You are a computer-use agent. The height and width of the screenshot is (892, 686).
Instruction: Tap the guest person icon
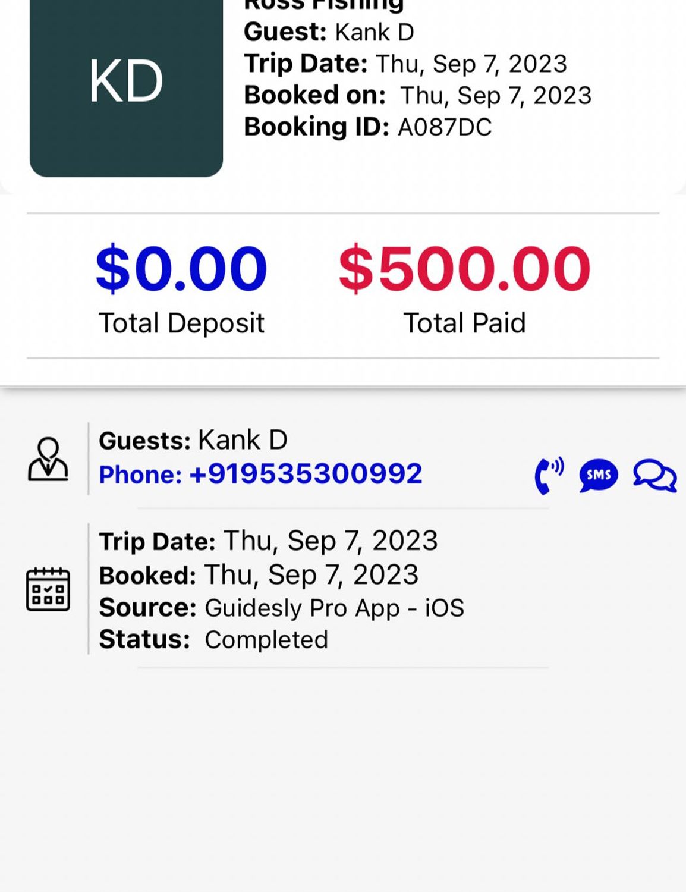coord(48,459)
